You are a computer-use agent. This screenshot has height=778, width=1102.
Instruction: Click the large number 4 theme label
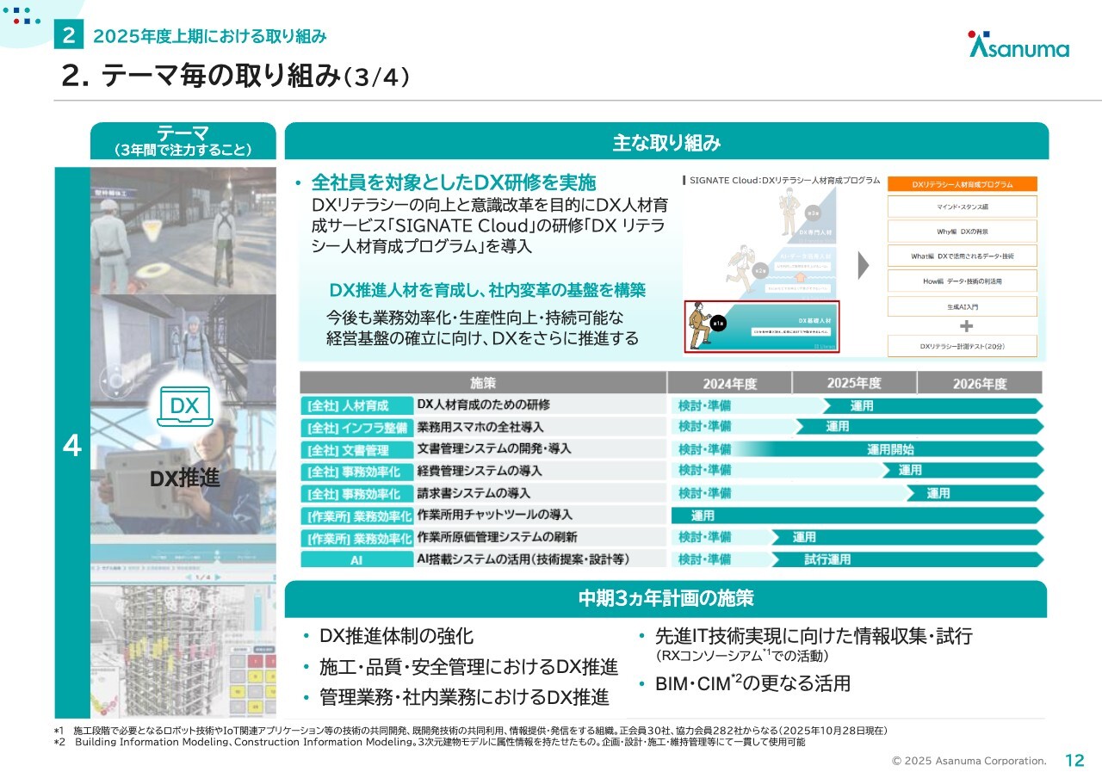pos(72,445)
